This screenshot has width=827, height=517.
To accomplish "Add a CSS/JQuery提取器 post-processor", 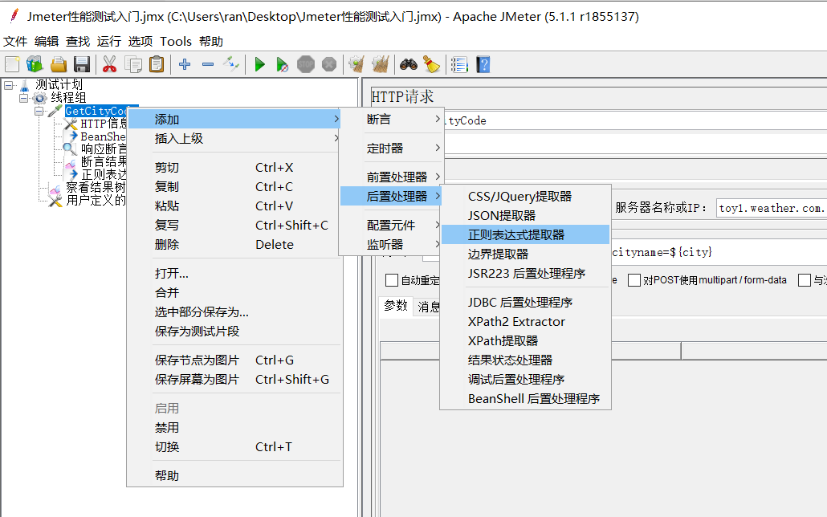I will point(525,196).
